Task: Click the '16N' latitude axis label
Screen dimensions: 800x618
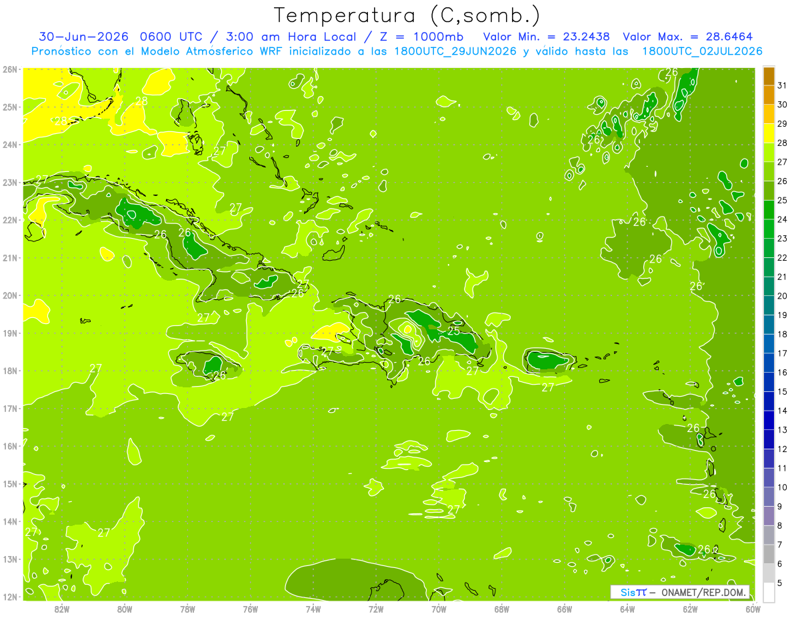Action: coord(10,446)
